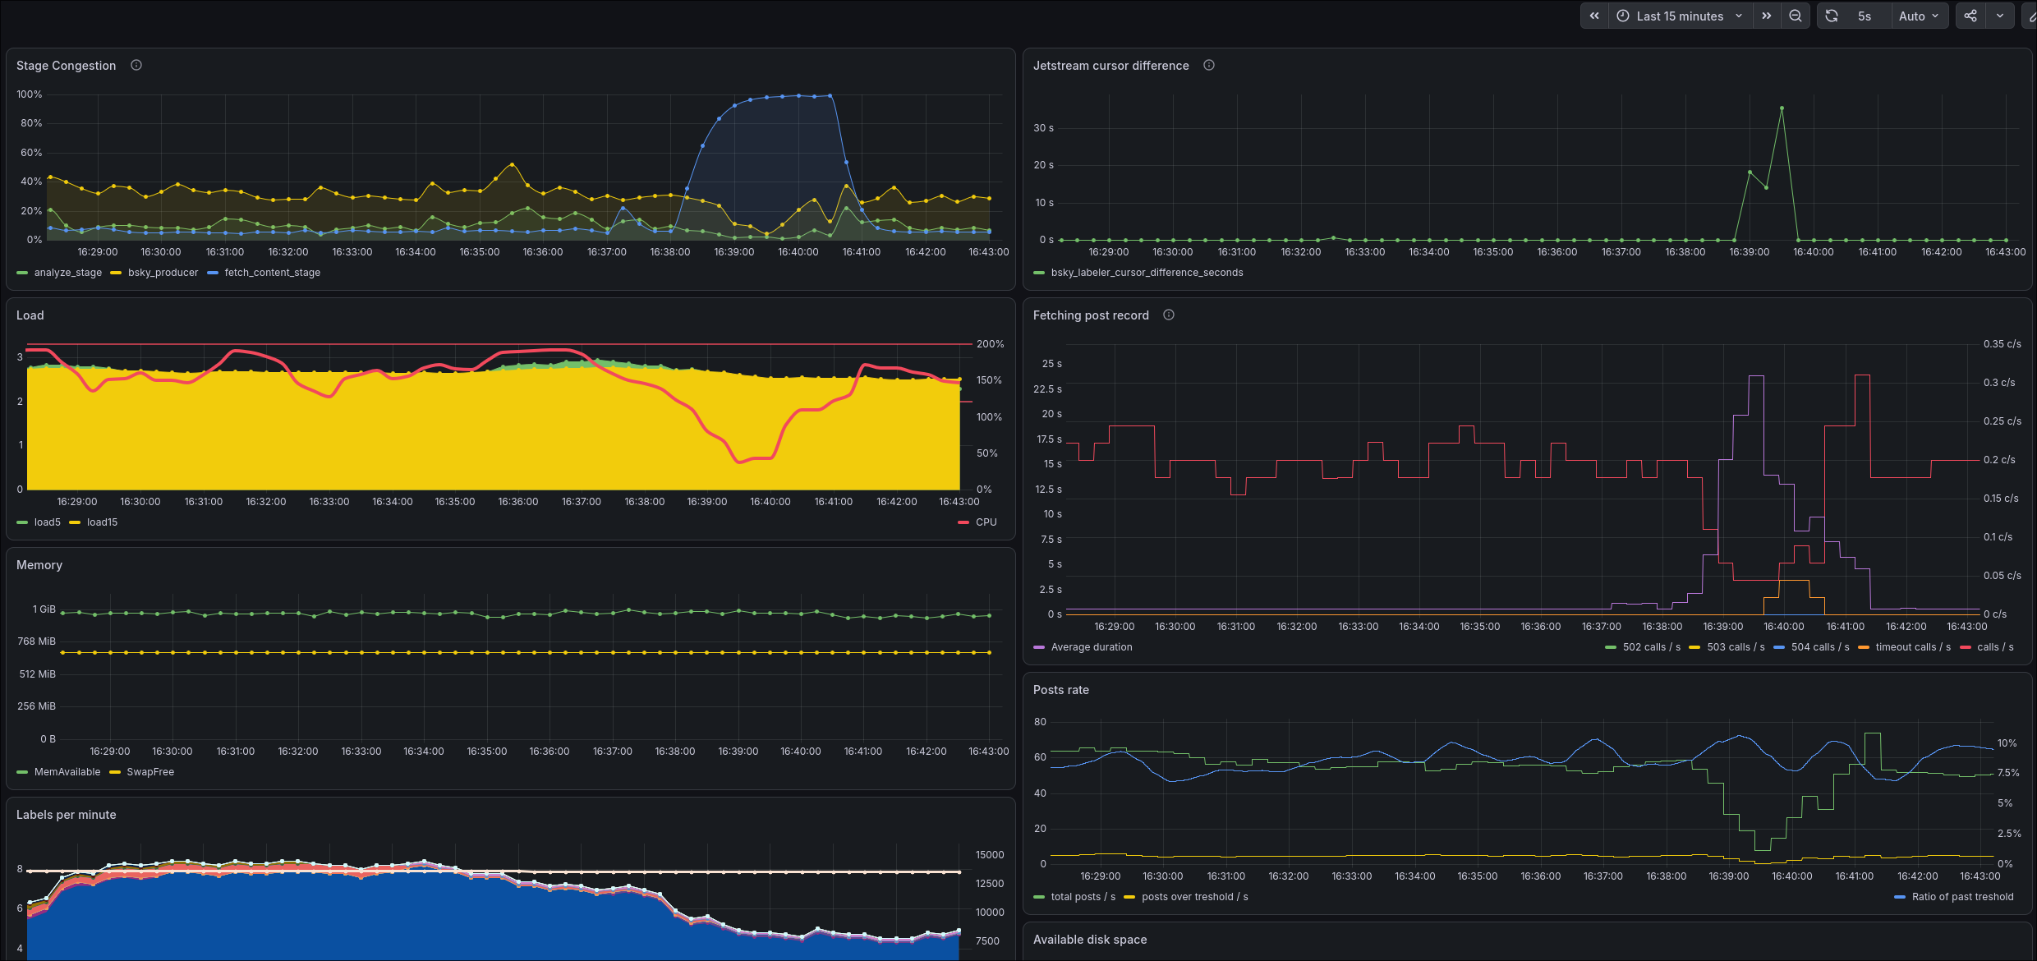The image size is (2037, 961).
Task: Shift time range forward with double-right arrows
Action: (1767, 16)
